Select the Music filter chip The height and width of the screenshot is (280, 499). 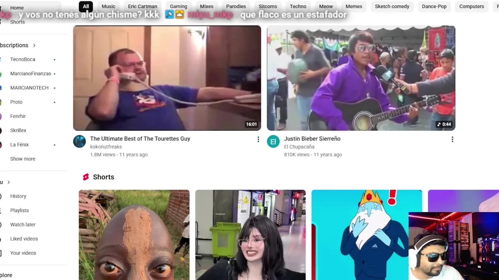(x=108, y=6)
